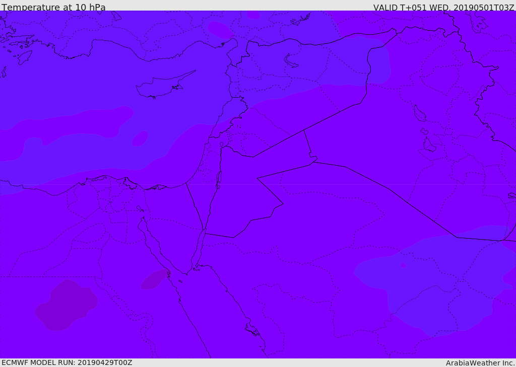This screenshot has height=367, width=516.
Task: Click the dark purple blob over southwestern Egypt
Action: tap(67, 305)
